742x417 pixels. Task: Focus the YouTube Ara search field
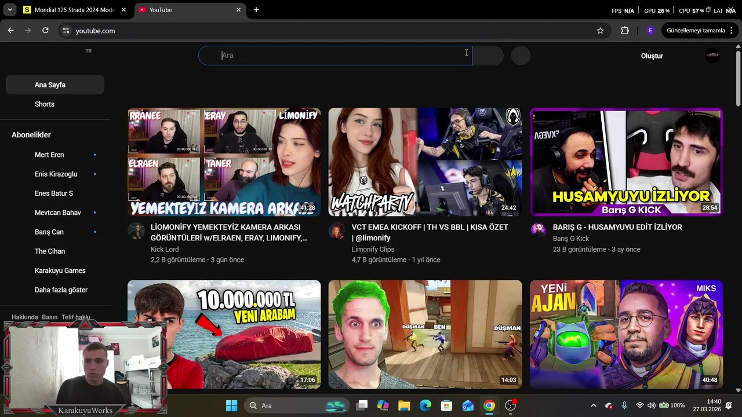point(336,56)
